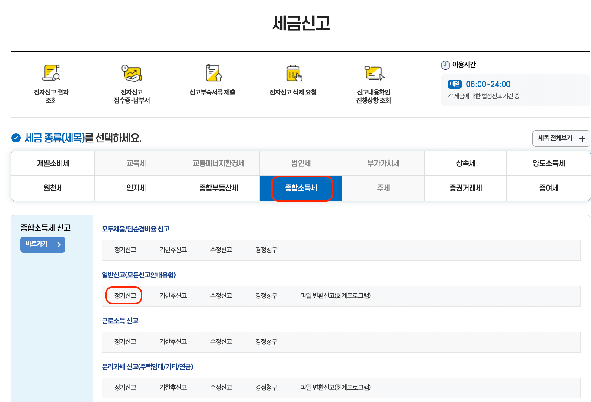Choose the 원천세 tax tab
The width and height of the screenshot is (591, 402).
53,188
